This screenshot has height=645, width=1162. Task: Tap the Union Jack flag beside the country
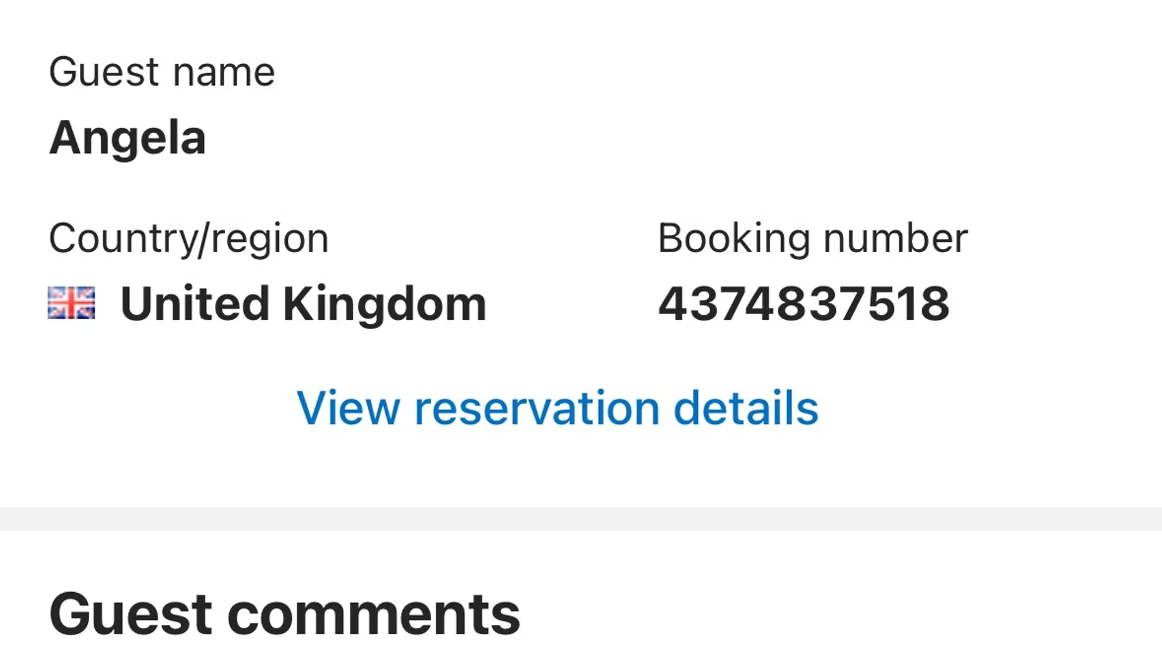click(72, 303)
